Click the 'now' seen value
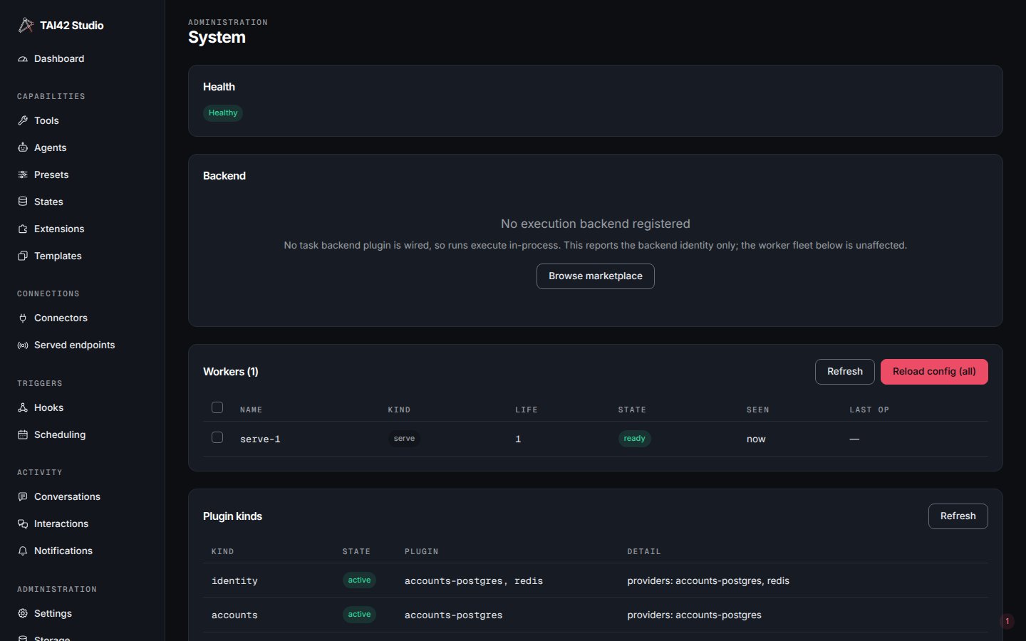This screenshot has width=1026, height=641. point(756,439)
